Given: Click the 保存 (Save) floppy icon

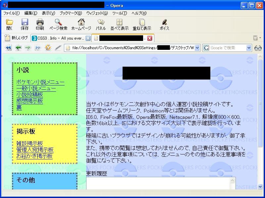Looking at the screenshot, I should coord(25,22).
